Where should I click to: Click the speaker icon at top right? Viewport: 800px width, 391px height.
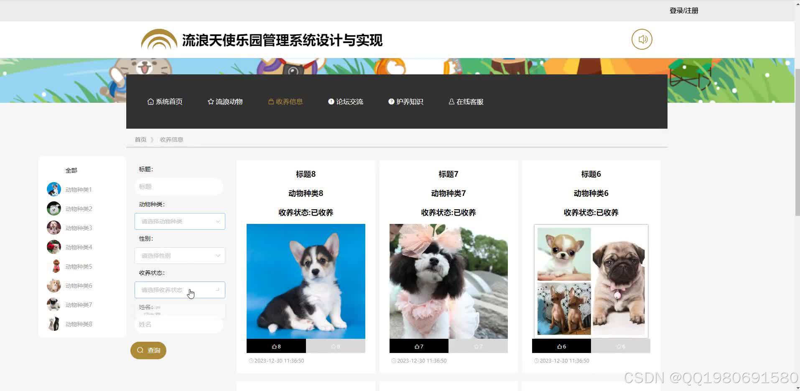(642, 39)
